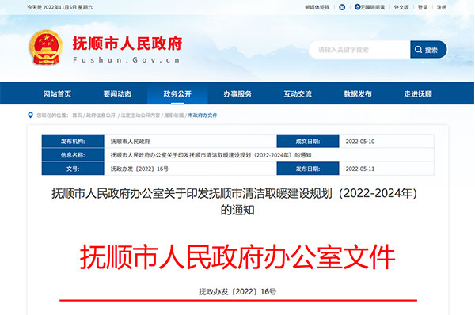
Task: Go to 网站首页 in navigation bar
Action: click(57, 94)
